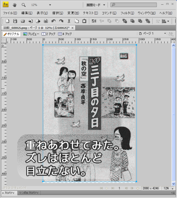This screenshot has width=177, height=198.
Task: Copy the selection using the copy icon
Action: [x=77, y=21]
